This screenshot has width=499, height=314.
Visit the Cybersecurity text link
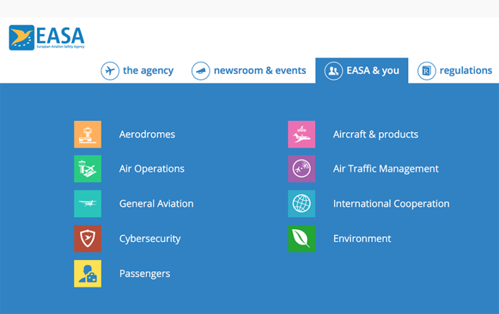pos(149,239)
